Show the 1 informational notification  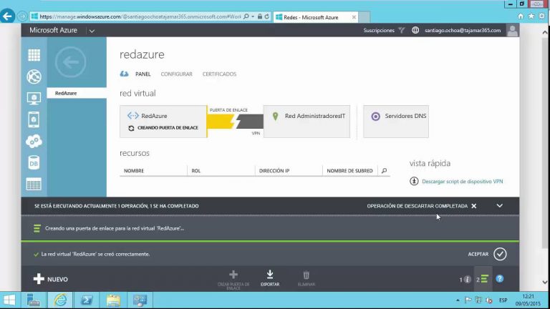pyautogui.click(x=465, y=279)
